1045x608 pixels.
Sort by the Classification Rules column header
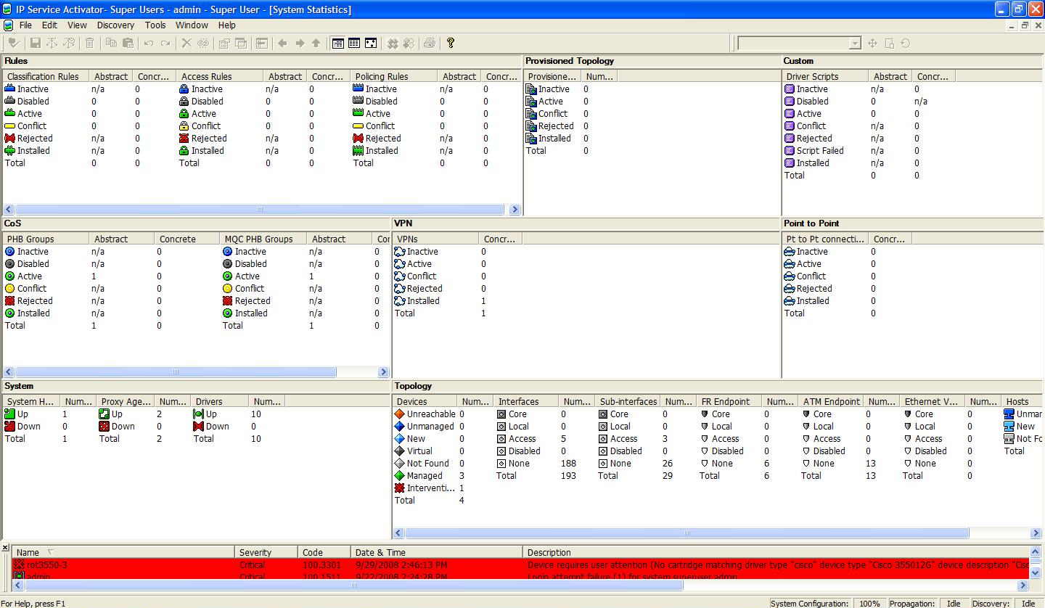coord(46,76)
